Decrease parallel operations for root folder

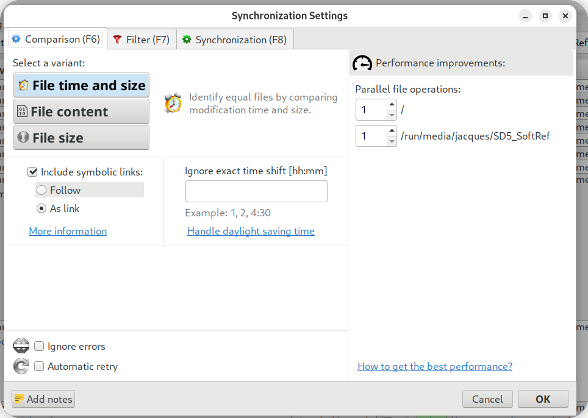click(x=392, y=115)
